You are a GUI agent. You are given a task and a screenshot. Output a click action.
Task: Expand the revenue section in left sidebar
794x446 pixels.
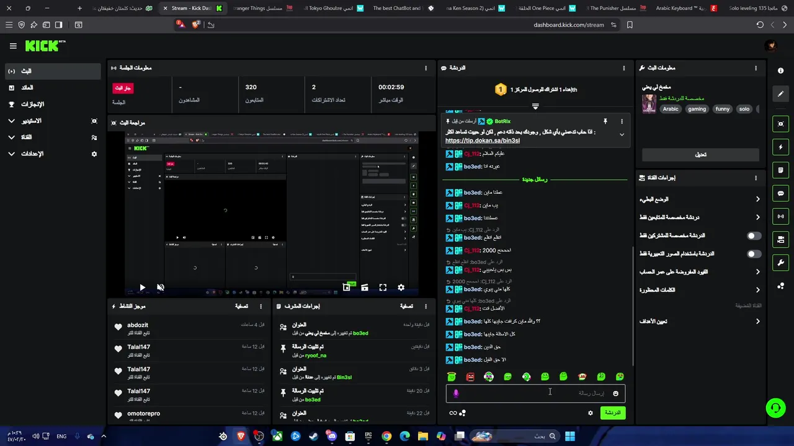[53, 88]
